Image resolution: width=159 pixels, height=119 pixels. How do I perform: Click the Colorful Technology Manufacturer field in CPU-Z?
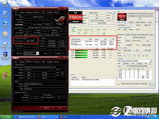click(x=45, y=67)
